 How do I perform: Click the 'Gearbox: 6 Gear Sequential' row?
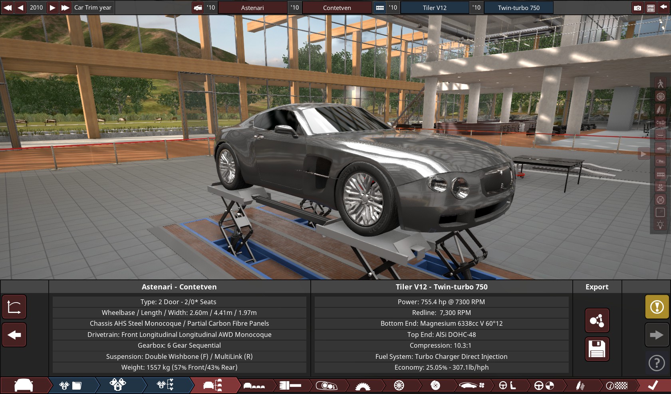[179, 345]
